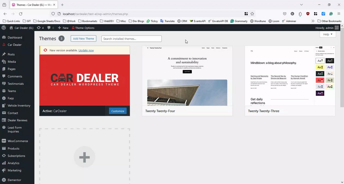Open the list all tabs dropdown

coord(301,5)
